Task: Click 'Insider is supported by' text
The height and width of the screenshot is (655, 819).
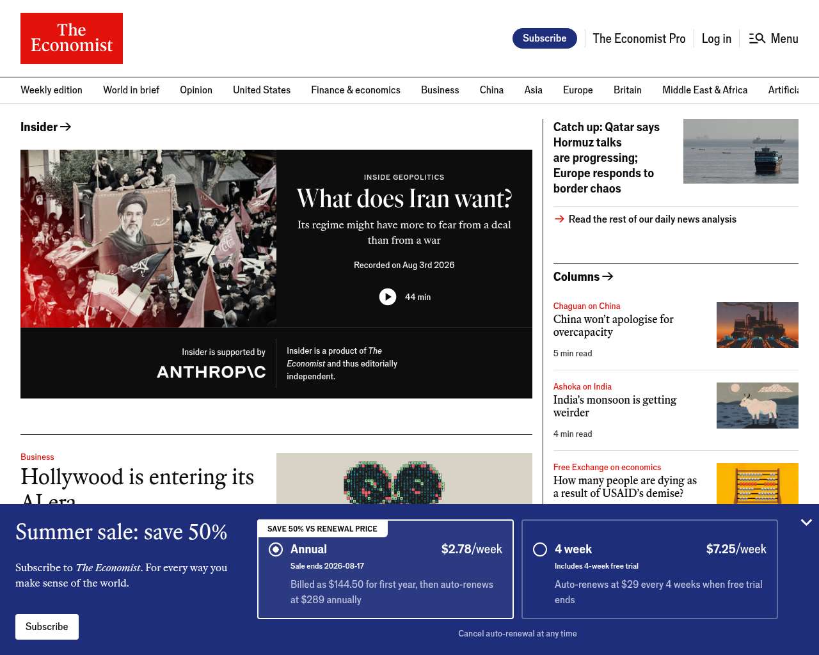Action: 223,352
